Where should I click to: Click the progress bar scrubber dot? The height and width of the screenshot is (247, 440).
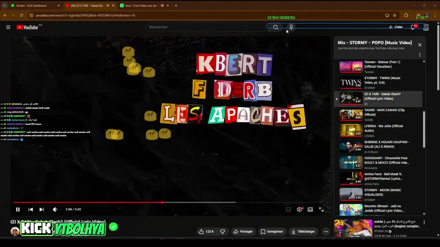(162, 202)
